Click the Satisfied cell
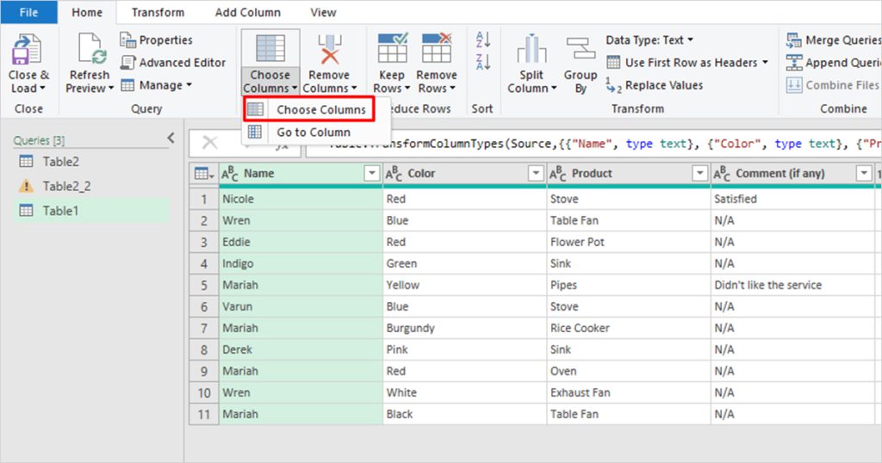This screenshot has width=882, height=463. point(792,199)
